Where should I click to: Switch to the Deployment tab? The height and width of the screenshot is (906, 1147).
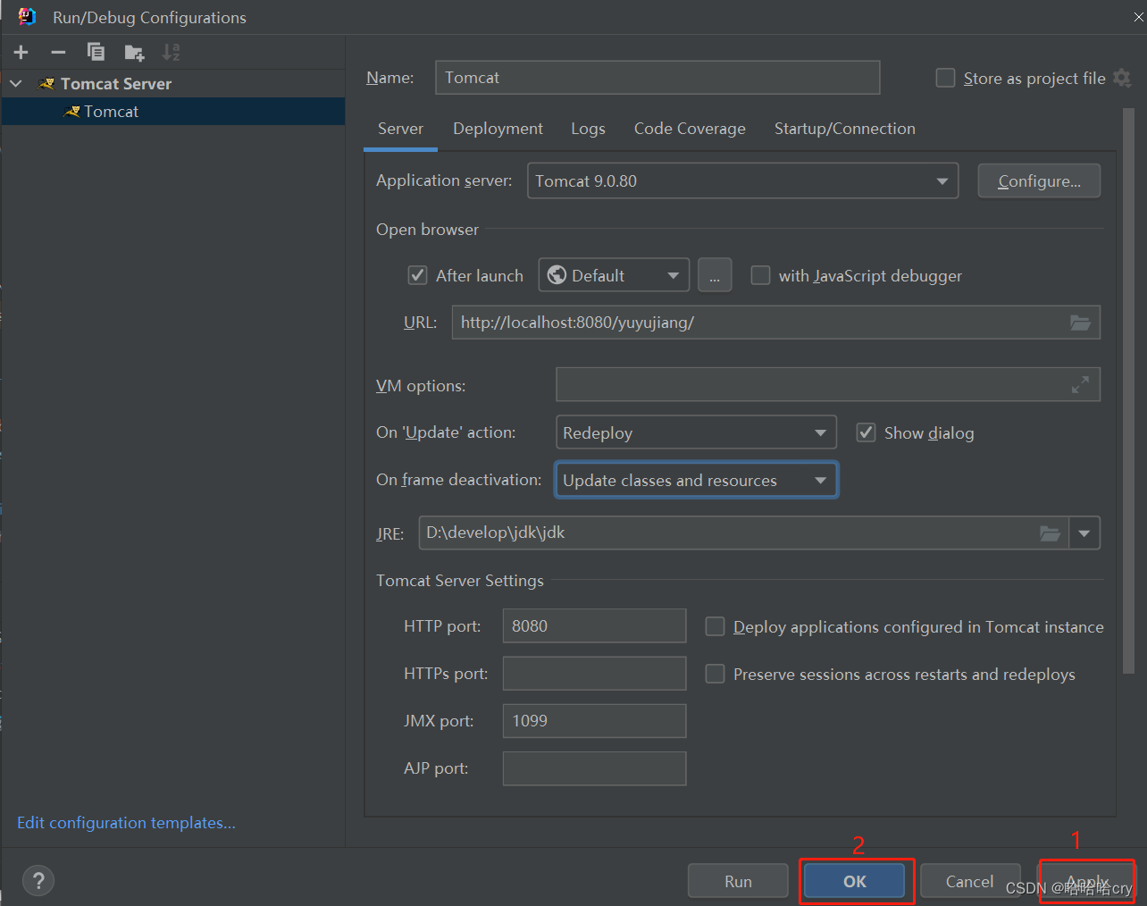click(498, 129)
